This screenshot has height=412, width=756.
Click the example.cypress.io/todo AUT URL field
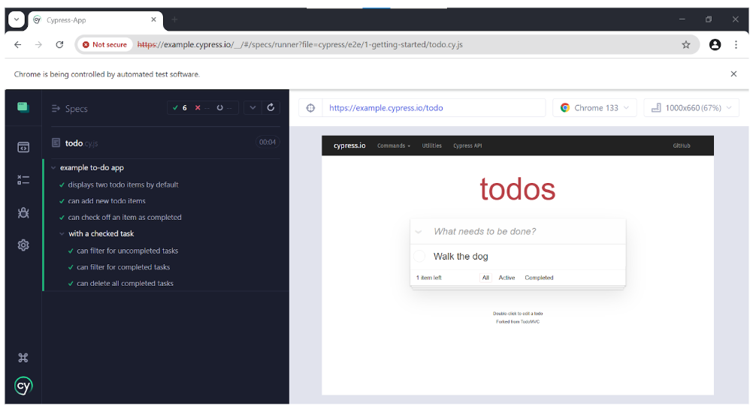click(x=434, y=108)
